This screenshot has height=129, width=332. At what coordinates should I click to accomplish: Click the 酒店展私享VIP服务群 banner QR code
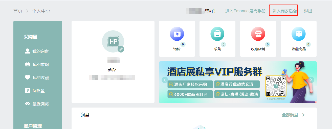(x=276, y=86)
